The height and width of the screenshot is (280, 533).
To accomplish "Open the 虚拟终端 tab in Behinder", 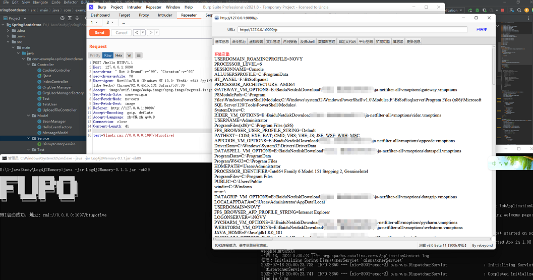I will (256, 41).
